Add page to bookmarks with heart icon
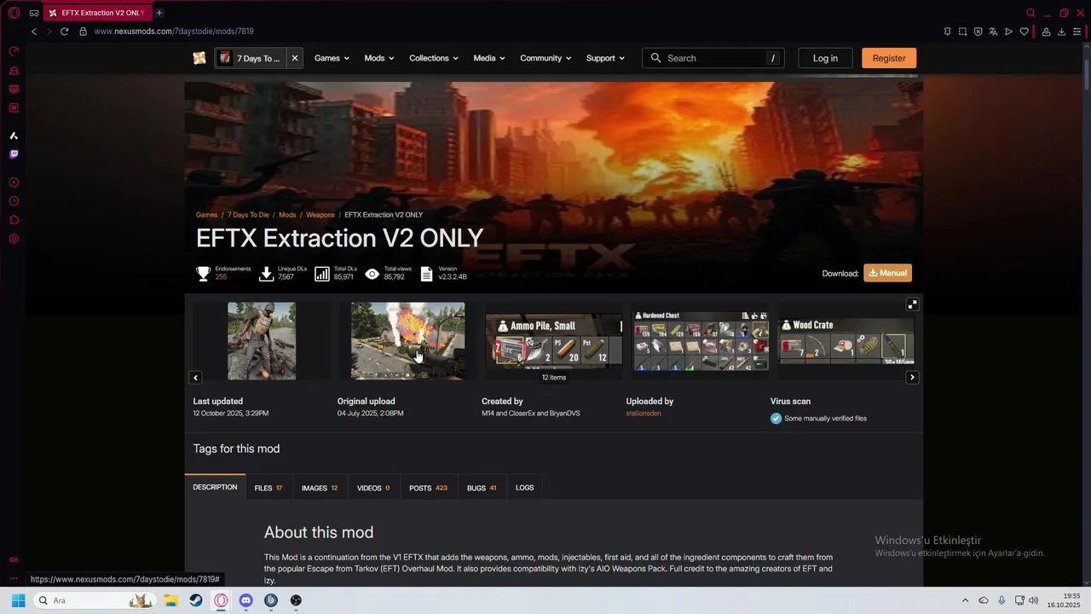Viewport: 1091px width, 614px height. click(x=1024, y=32)
